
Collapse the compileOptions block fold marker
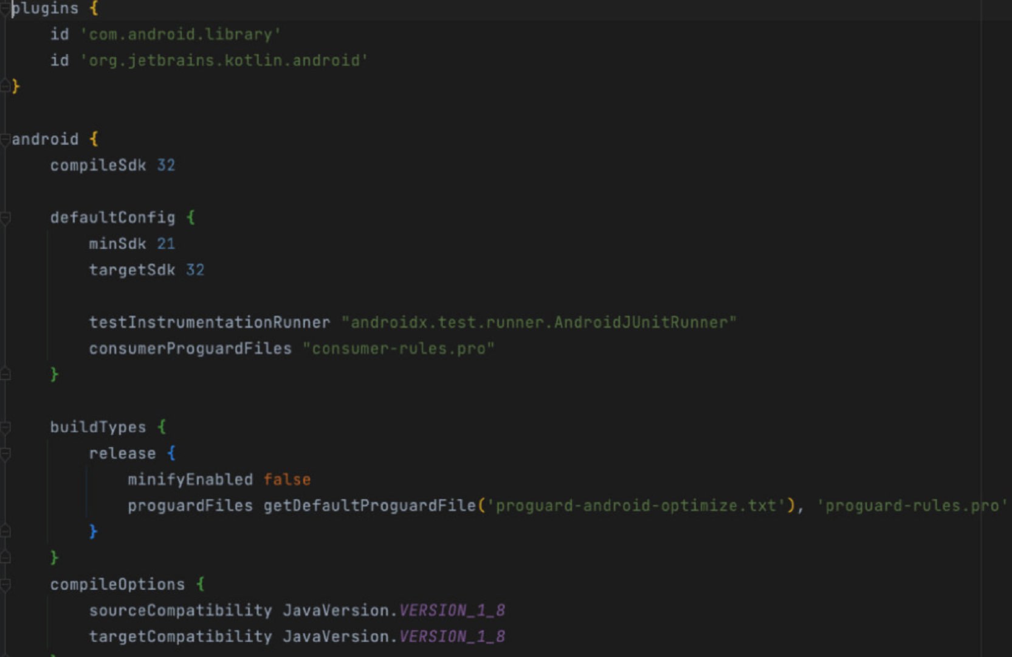(x=5, y=584)
